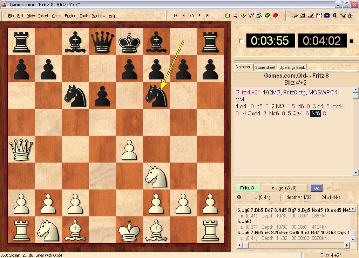Click engine pane scroll down arrow
Screen dimensions: 359x258
tap(353, 239)
